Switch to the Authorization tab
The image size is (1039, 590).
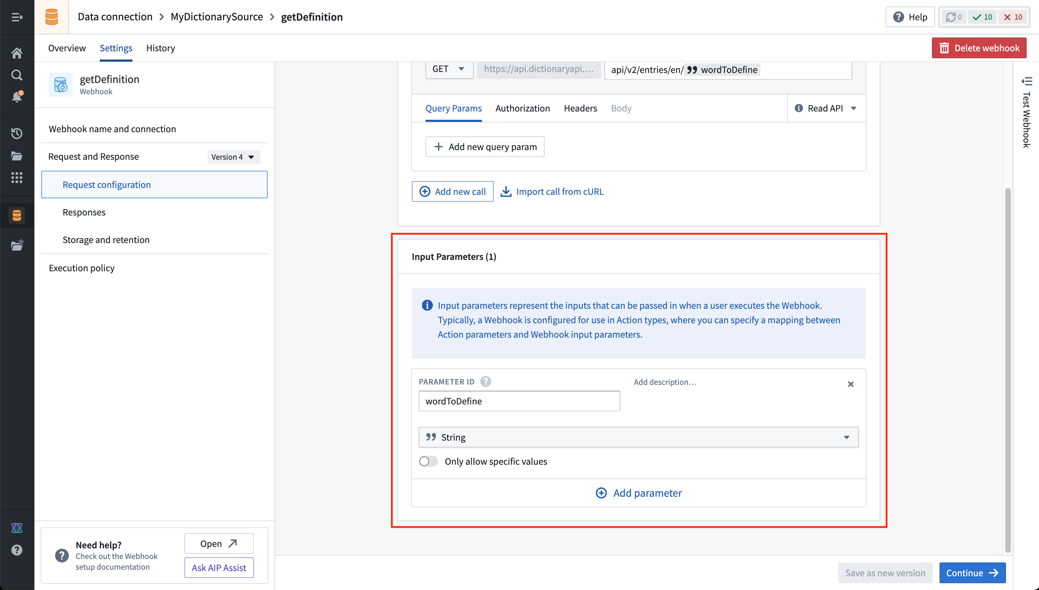point(523,108)
